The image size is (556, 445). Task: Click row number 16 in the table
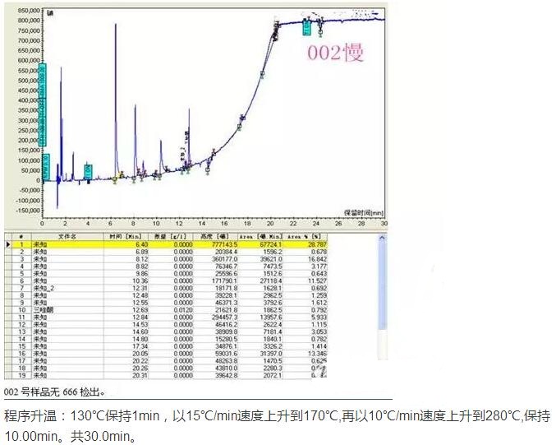21,353
